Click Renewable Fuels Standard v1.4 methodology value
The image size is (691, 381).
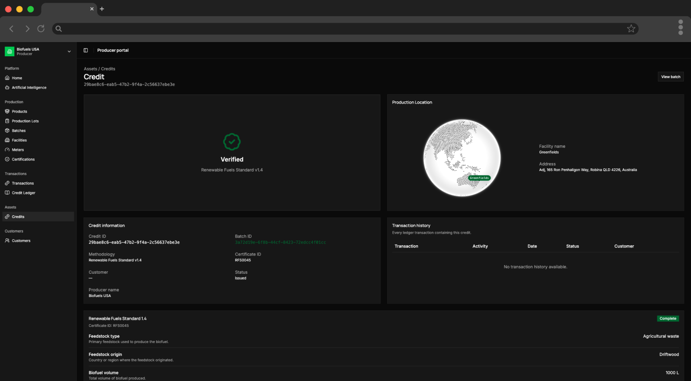pyautogui.click(x=115, y=260)
